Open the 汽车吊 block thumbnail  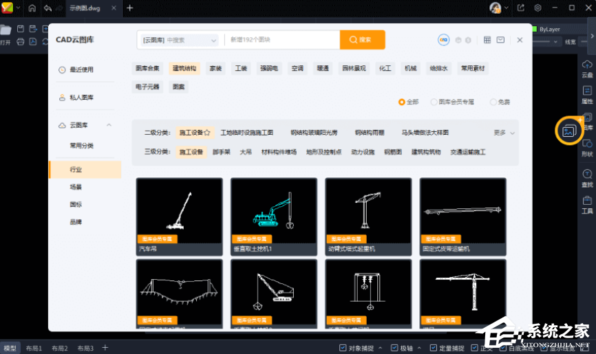point(180,217)
